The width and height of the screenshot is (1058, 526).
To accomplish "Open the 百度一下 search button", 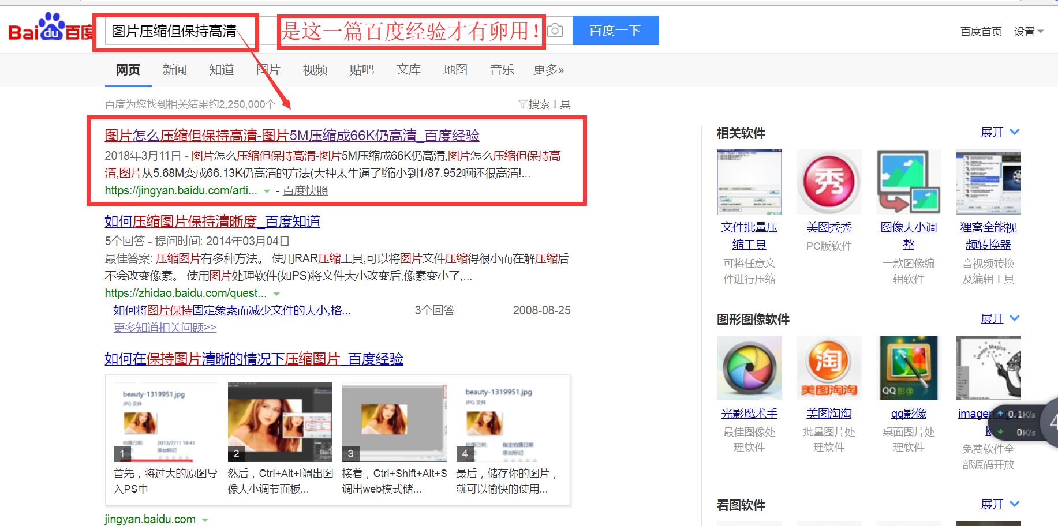I will [x=615, y=30].
